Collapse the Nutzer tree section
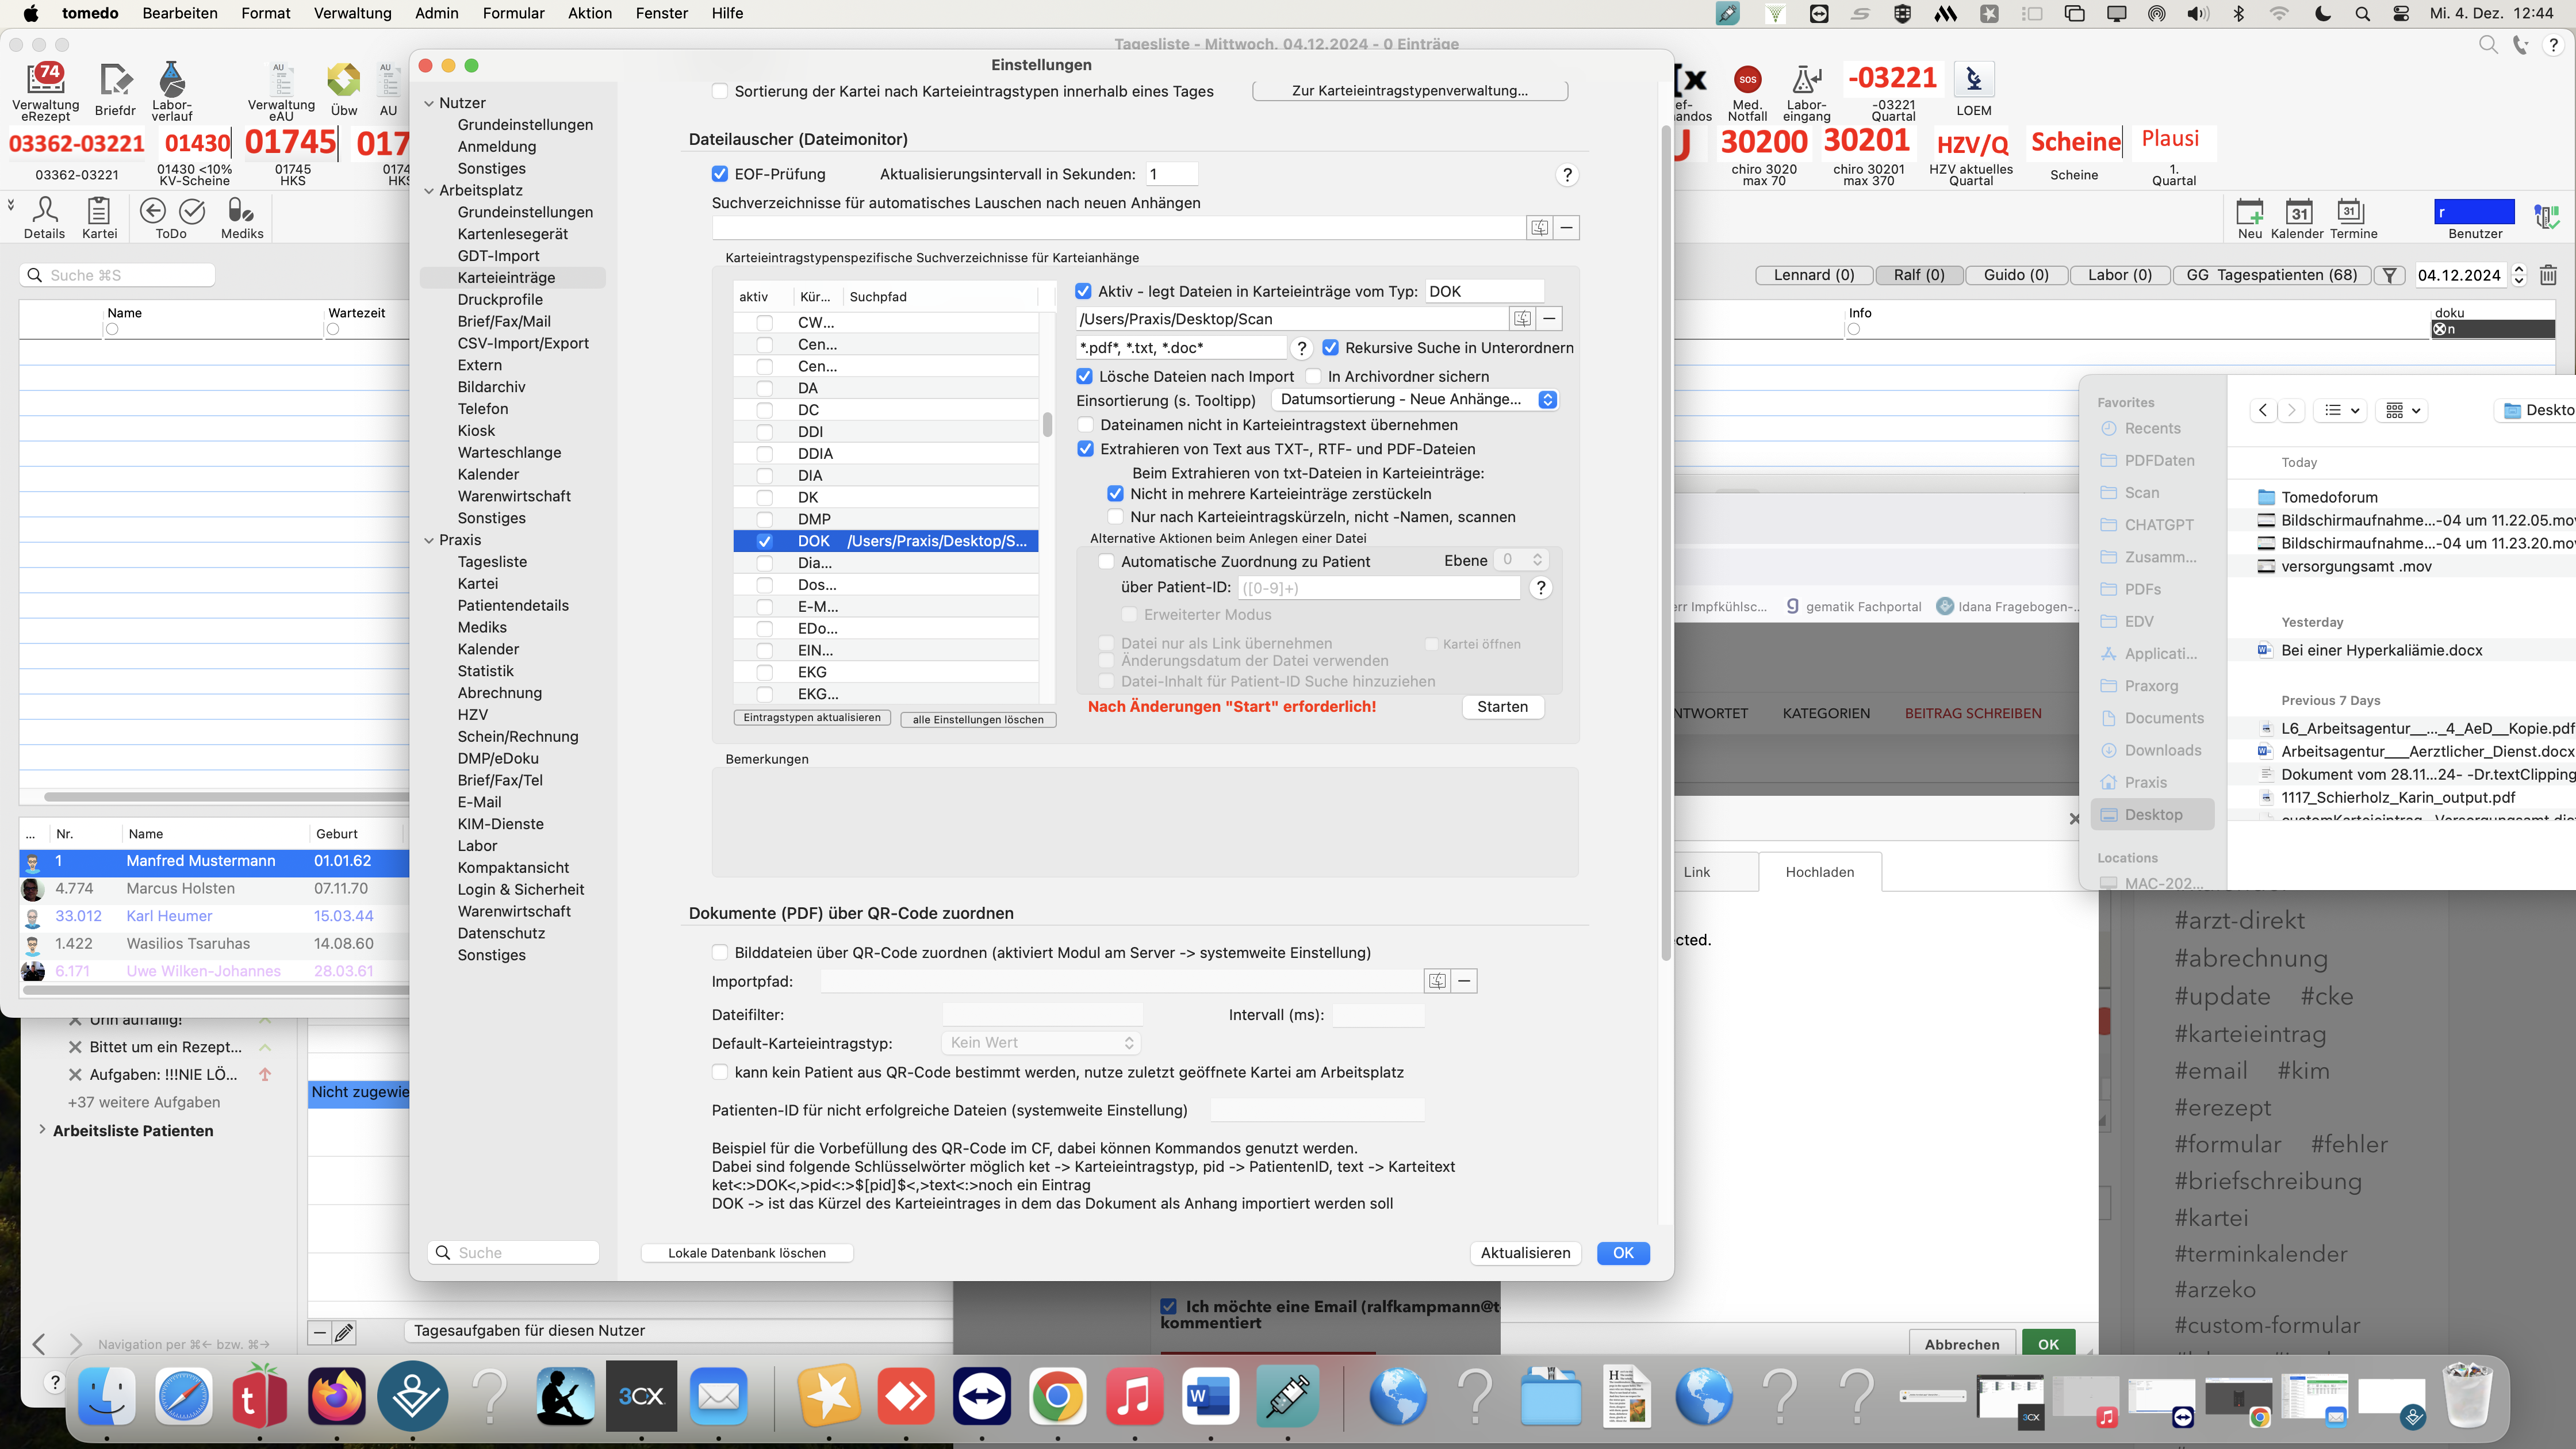The image size is (2576, 1449). coord(429,103)
